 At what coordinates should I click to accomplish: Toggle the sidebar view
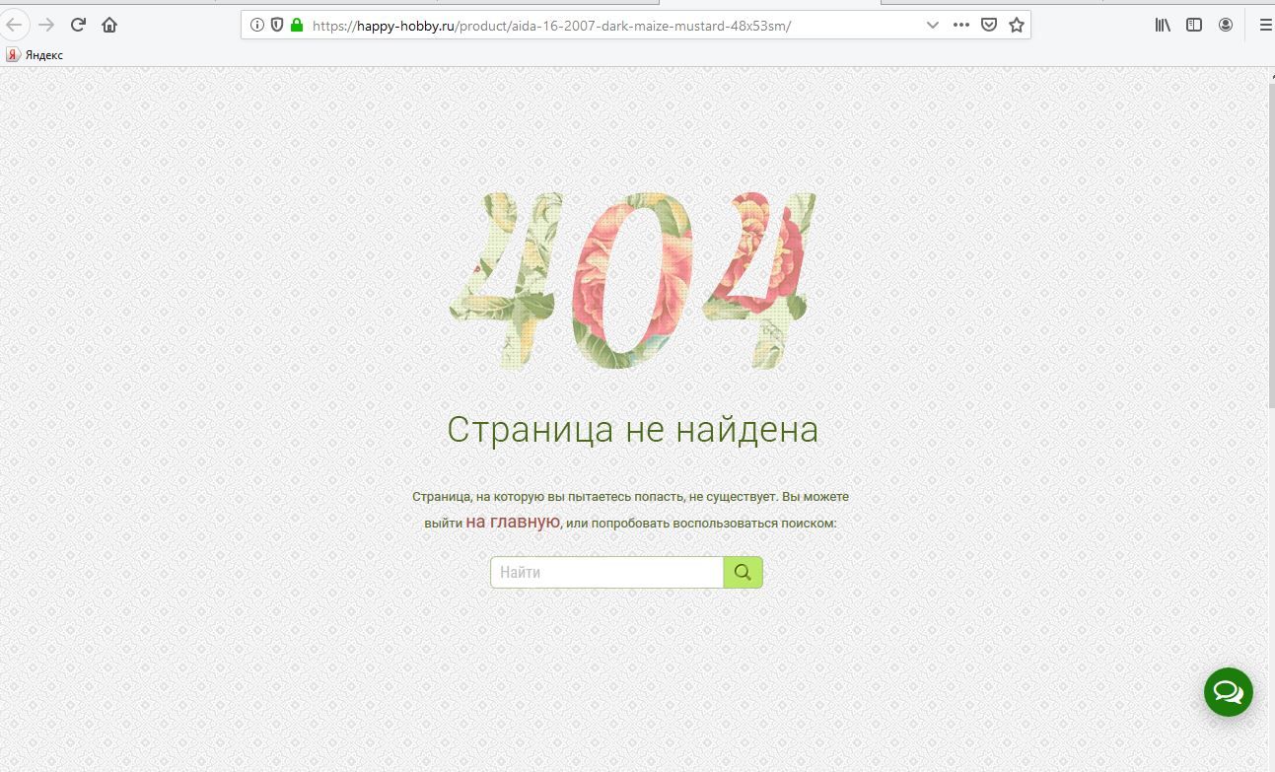click(1194, 26)
